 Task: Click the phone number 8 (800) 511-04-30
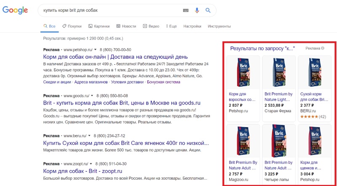[x=111, y=164]
